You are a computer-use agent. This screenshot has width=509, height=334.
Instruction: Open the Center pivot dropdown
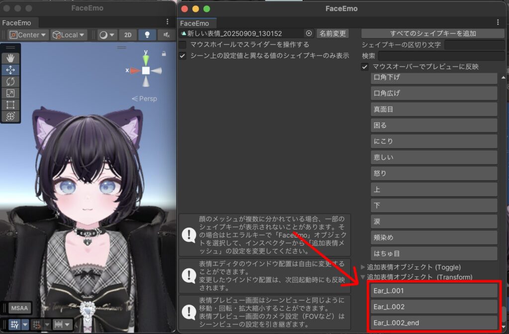point(27,35)
